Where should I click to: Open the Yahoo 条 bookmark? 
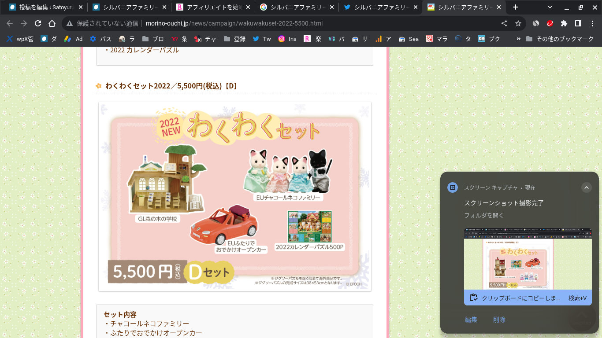tap(179, 39)
